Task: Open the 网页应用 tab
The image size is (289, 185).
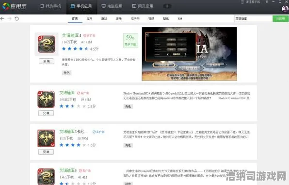Action: (143, 6)
